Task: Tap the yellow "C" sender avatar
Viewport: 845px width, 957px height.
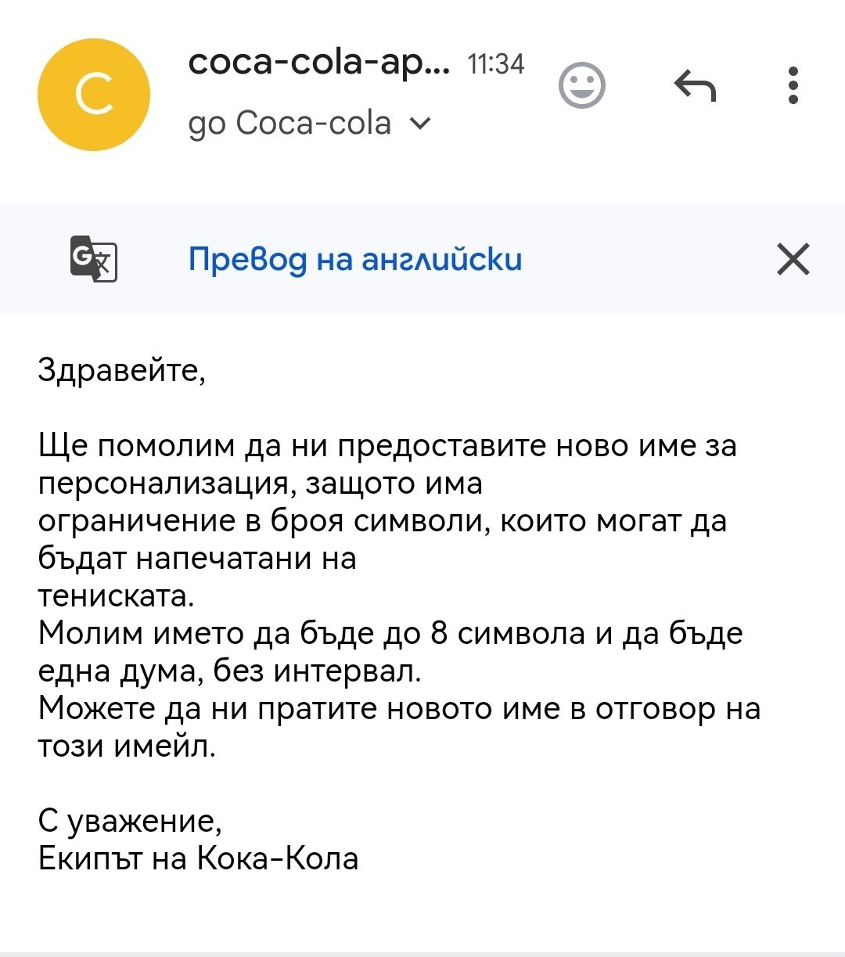Action: 94,94
